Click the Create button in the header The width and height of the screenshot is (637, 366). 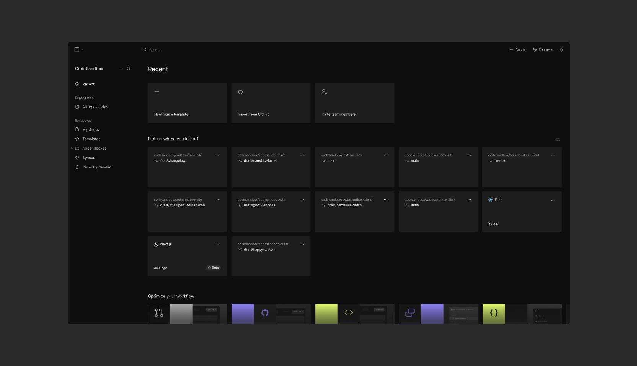point(518,50)
